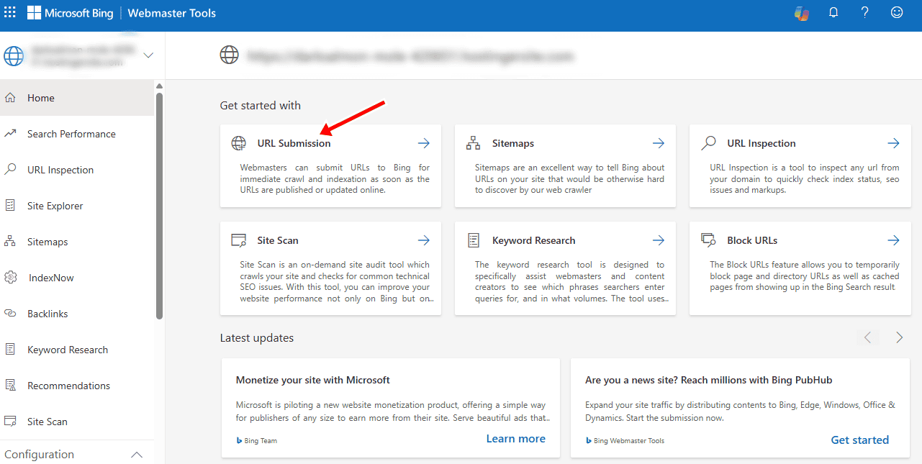Click the Home house icon in sidebar
This screenshot has width=922, height=464.
point(10,98)
